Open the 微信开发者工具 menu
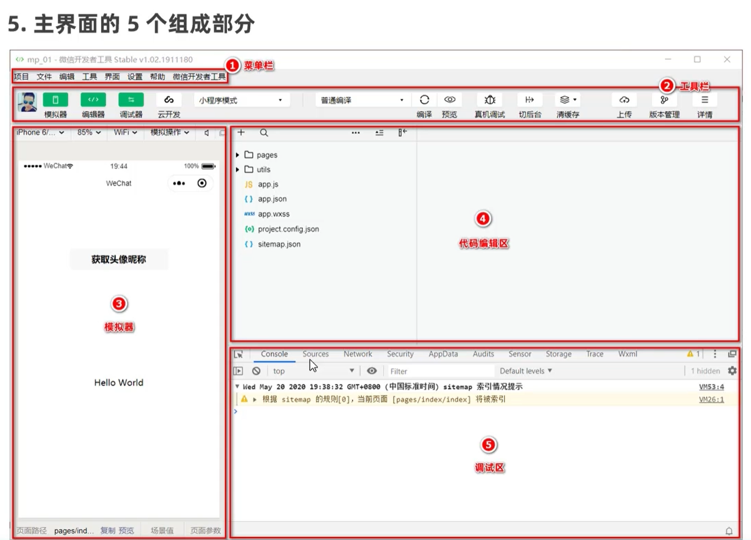751x540 pixels. [199, 76]
